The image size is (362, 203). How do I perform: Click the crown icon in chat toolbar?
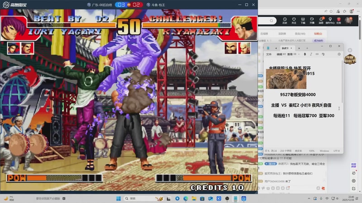click(x=268, y=188)
